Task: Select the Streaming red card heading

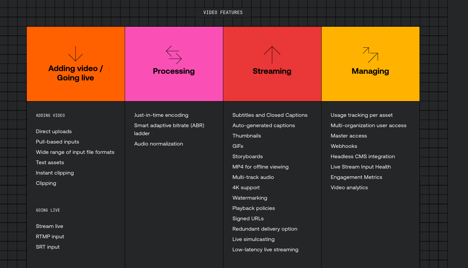Action: pyautogui.click(x=272, y=71)
